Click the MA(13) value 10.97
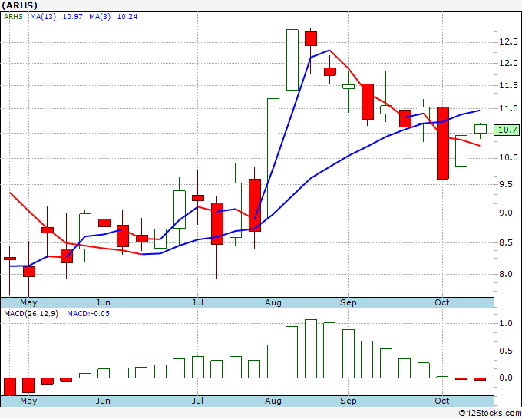The image size is (522, 419). (73, 17)
